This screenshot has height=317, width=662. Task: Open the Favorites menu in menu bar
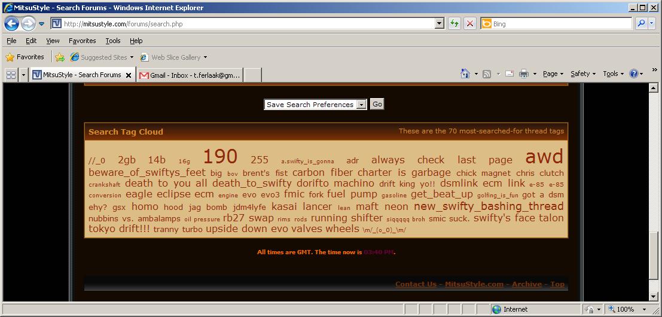pyautogui.click(x=82, y=41)
